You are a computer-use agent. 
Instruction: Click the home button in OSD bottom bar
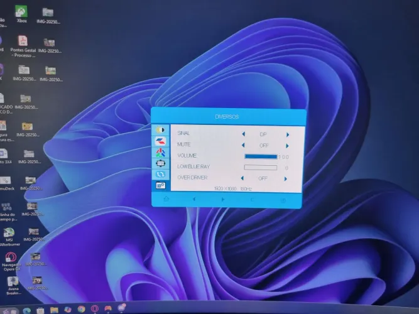[166, 199]
